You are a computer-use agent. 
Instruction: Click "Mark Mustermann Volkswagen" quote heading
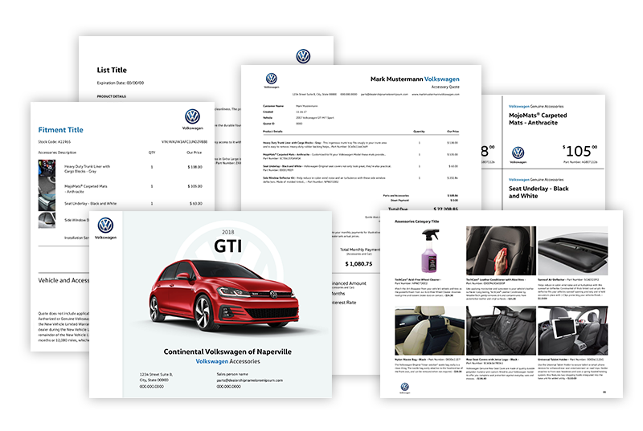[x=415, y=79]
